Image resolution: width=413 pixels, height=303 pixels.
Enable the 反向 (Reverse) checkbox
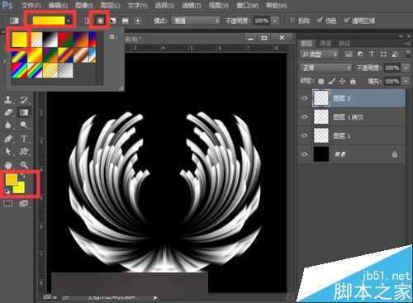292,21
